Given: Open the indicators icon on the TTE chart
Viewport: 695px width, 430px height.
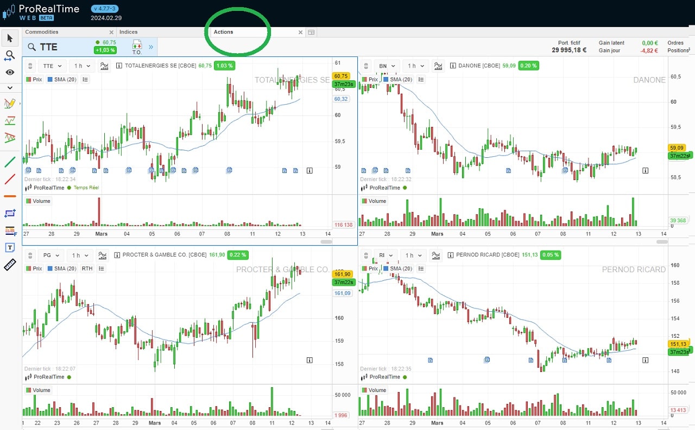Looking at the screenshot, I should [x=105, y=66].
